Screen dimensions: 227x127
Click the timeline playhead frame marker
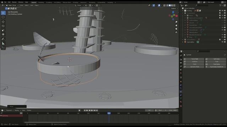109,113
